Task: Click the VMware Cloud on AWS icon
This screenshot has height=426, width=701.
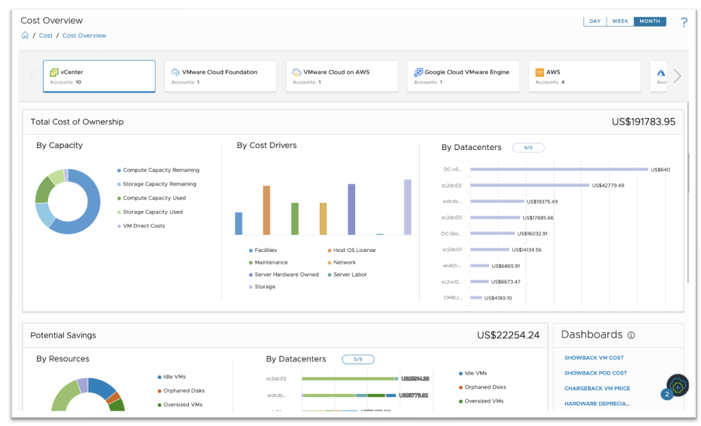Action: 296,72
